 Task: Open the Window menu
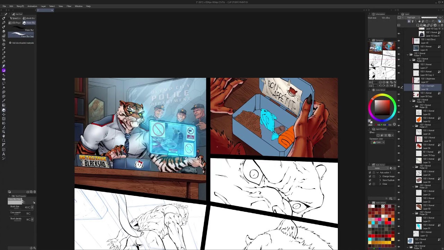(x=79, y=6)
